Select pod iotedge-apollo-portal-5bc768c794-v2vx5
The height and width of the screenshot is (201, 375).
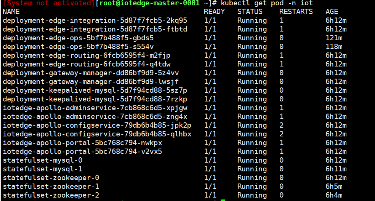pos(82,152)
